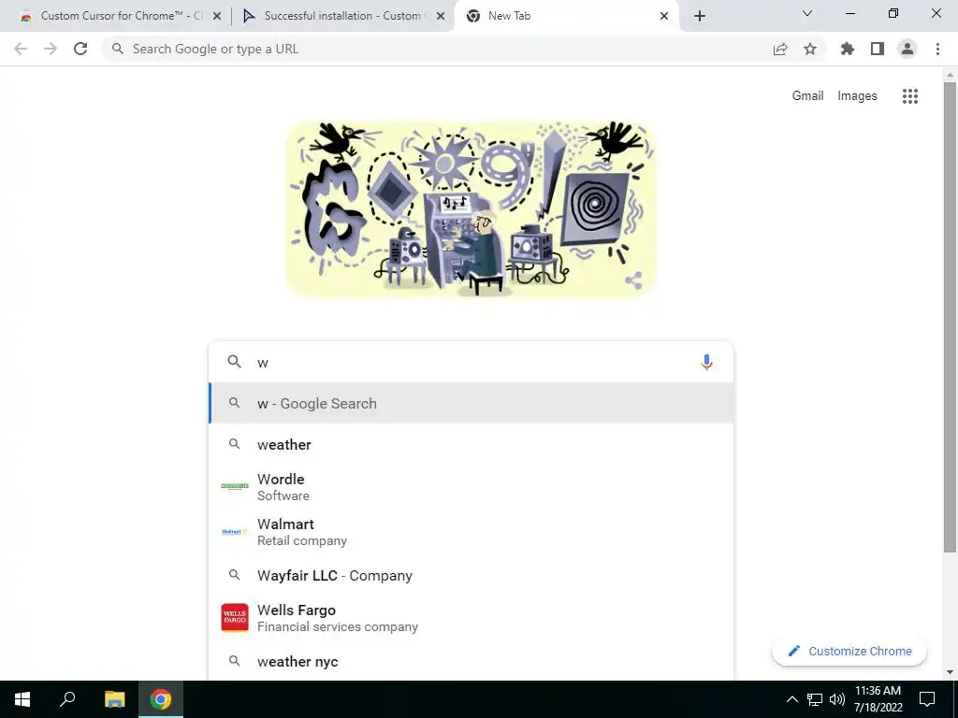
Task: Open the volume tray icon
Action: coord(837,699)
